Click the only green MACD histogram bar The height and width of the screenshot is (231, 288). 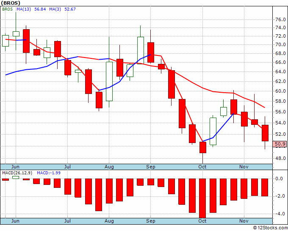pyautogui.click(x=16, y=177)
